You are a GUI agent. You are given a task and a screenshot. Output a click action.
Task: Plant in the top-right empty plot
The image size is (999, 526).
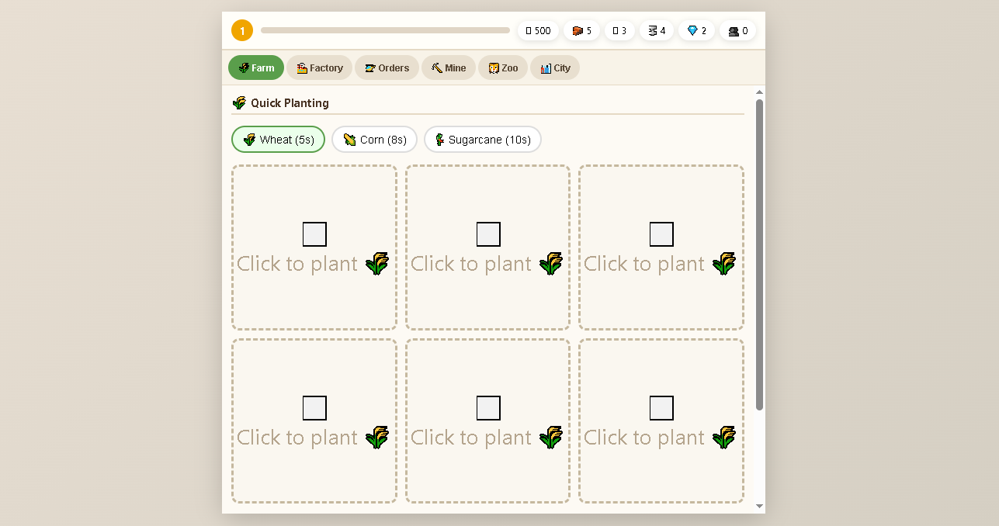661,247
